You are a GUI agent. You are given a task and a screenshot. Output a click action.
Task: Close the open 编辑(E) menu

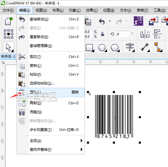[x=25, y=10]
